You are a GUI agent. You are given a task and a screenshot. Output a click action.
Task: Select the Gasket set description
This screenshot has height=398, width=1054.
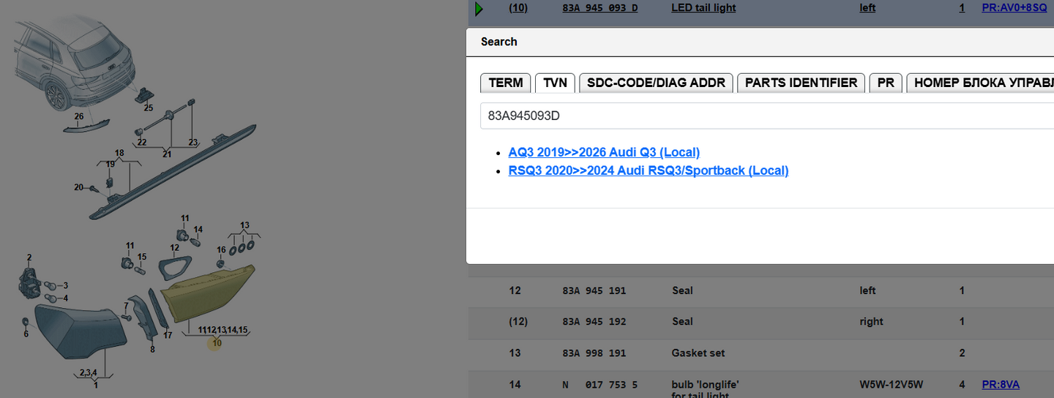(x=698, y=353)
